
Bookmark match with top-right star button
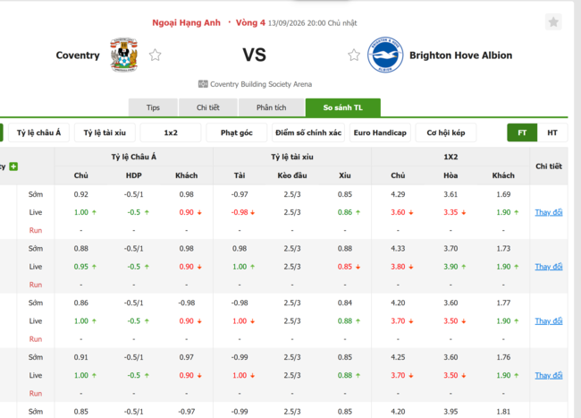click(553, 21)
